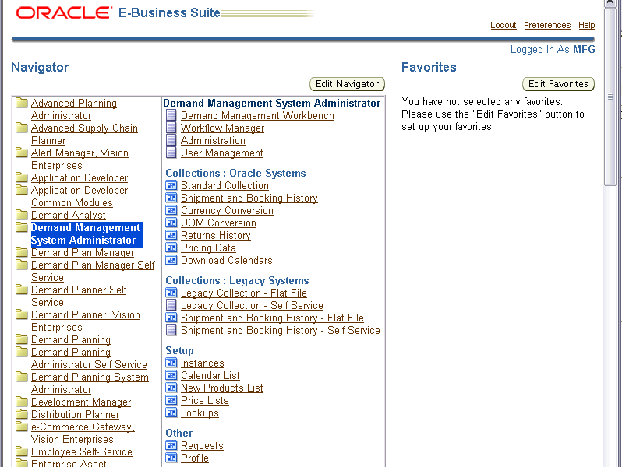Click the scrollbar up arrow in the top-right corner
622x467 pixels.
pos(610,3)
